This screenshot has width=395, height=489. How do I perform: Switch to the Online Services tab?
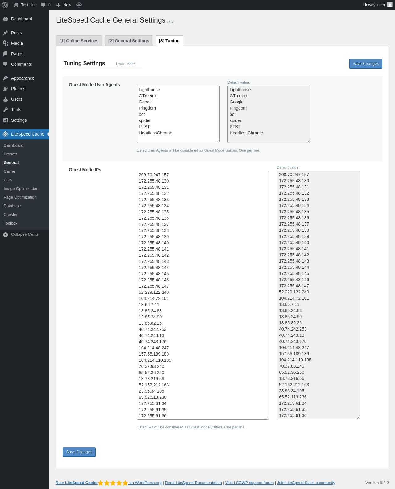pyautogui.click(x=79, y=41)
